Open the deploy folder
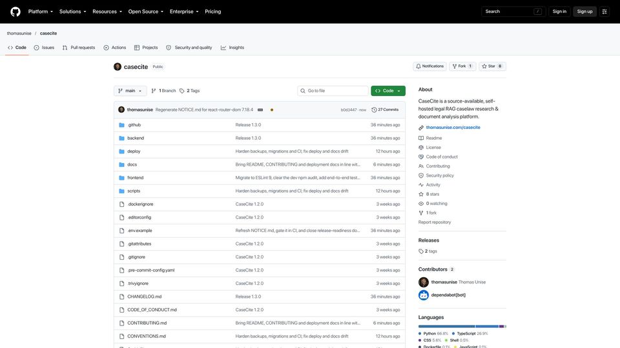Viewport: 620px width, 348px height. pos(134,151)
